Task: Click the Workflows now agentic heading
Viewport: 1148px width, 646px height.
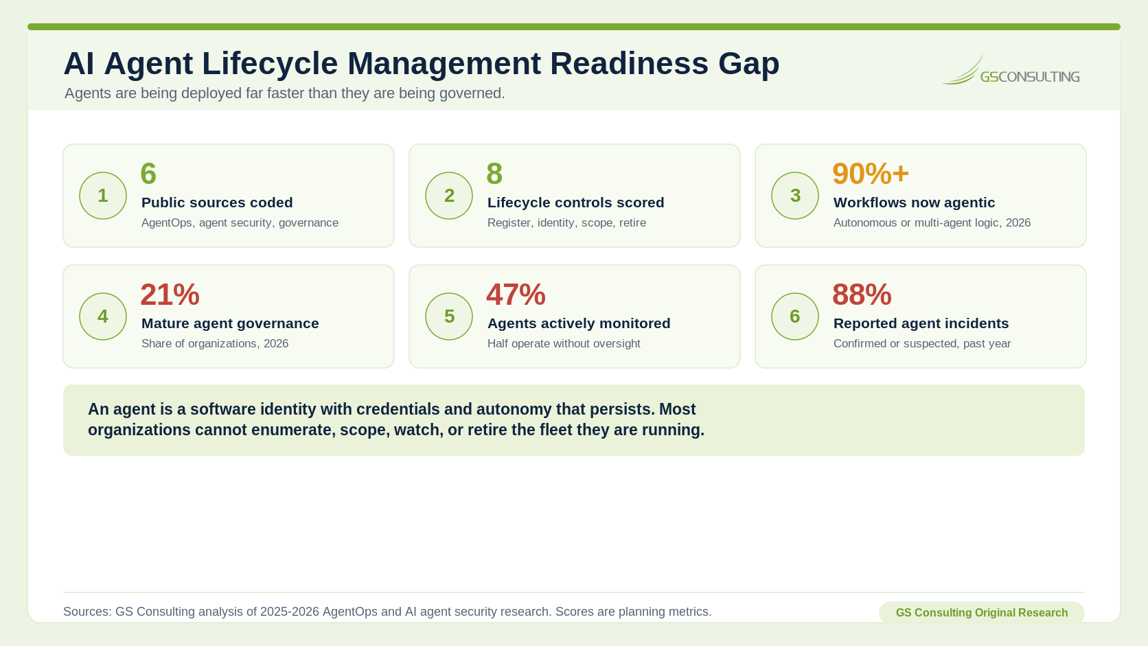Action: click(914, 203)
